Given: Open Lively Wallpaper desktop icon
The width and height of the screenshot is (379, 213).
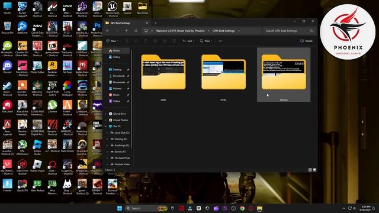Looking at the screenshot, I should click(67, 88).
